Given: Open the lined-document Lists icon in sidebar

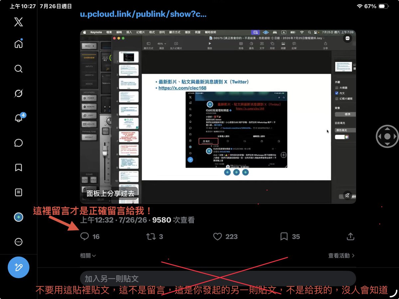Looking at the screenshot, I should pyautogui.click(x=19, y=192).
